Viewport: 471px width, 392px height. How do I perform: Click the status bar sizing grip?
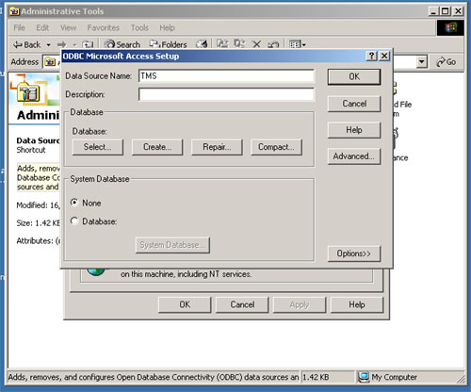[461, 380]
